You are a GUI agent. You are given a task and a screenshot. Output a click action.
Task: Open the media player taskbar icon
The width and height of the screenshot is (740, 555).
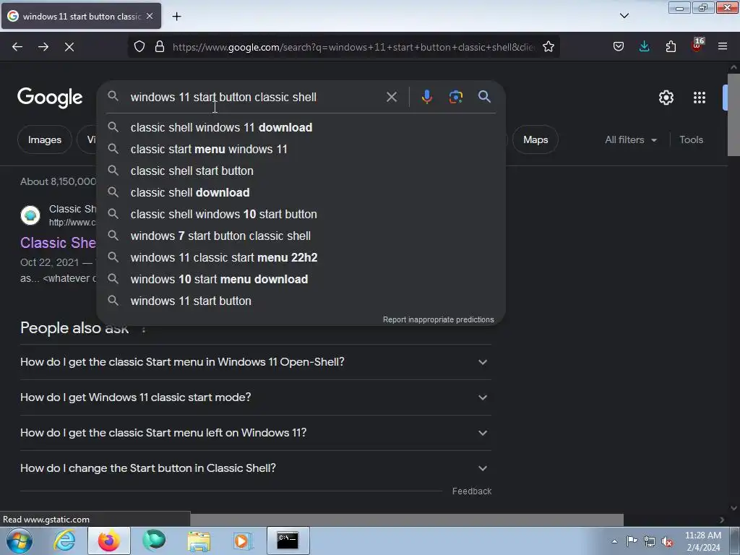coord(243,541)
